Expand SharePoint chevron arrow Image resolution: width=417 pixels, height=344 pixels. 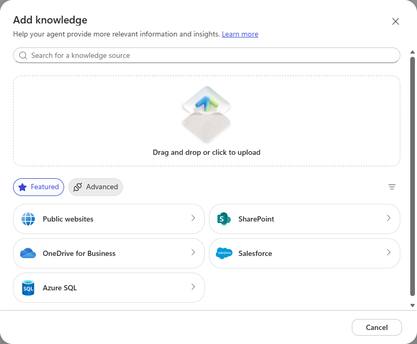(389, 218)
